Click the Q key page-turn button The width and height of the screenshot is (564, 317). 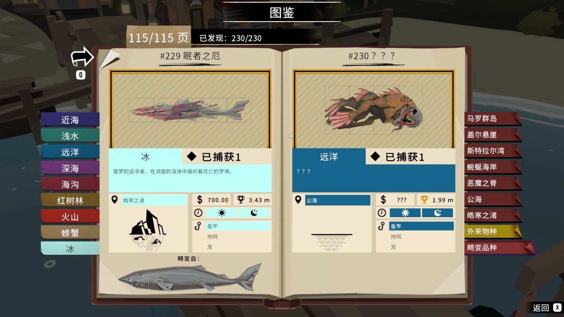coord(81,75)
